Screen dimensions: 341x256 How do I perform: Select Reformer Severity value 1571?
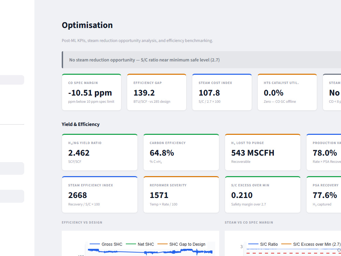click(x=159, y=195)
